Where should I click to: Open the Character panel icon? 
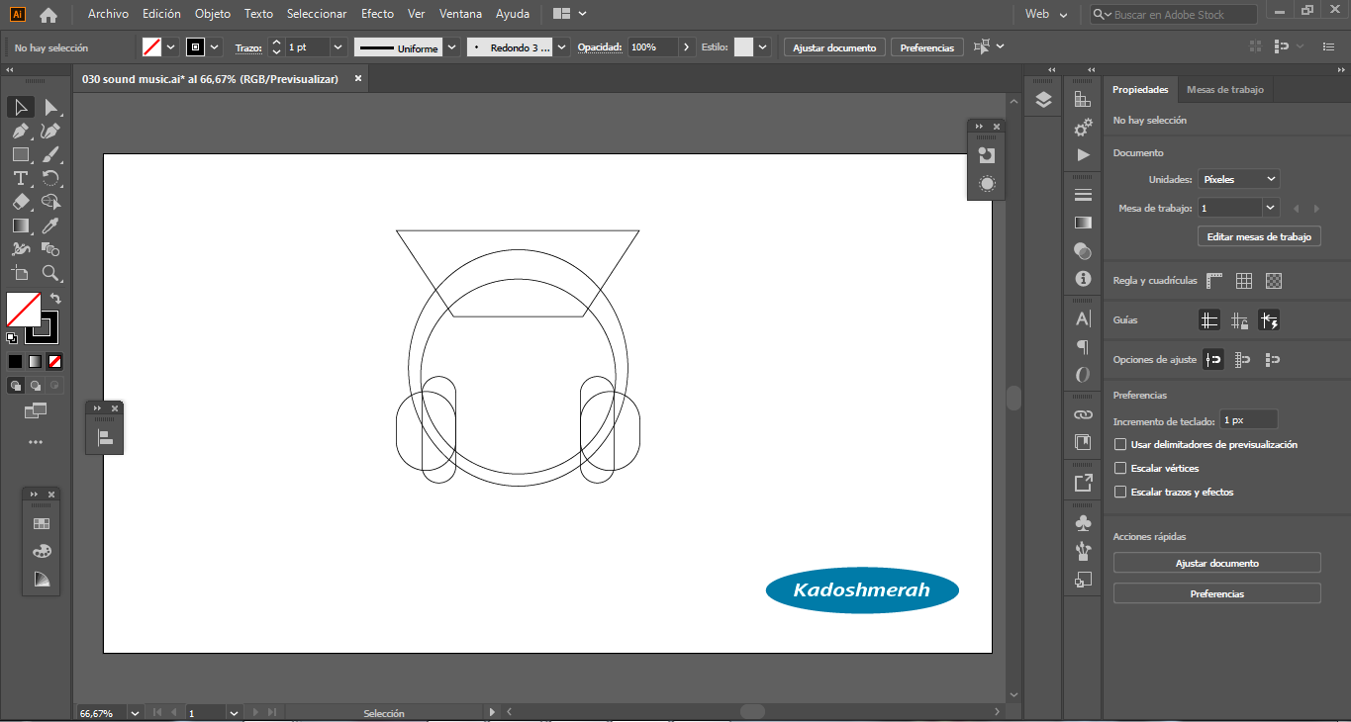[x=1083, y=318]
